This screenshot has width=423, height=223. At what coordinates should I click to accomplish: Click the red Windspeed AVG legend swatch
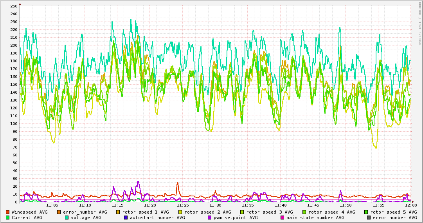tap(7, 212)
